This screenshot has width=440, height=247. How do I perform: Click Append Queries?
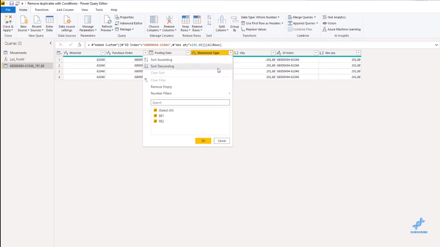[303, 23]
